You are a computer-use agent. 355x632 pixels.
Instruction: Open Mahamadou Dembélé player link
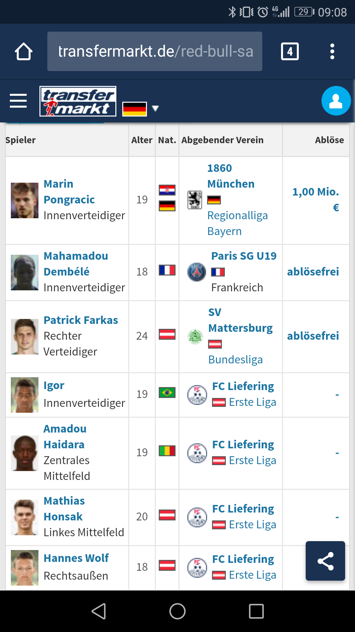[76, 264]
